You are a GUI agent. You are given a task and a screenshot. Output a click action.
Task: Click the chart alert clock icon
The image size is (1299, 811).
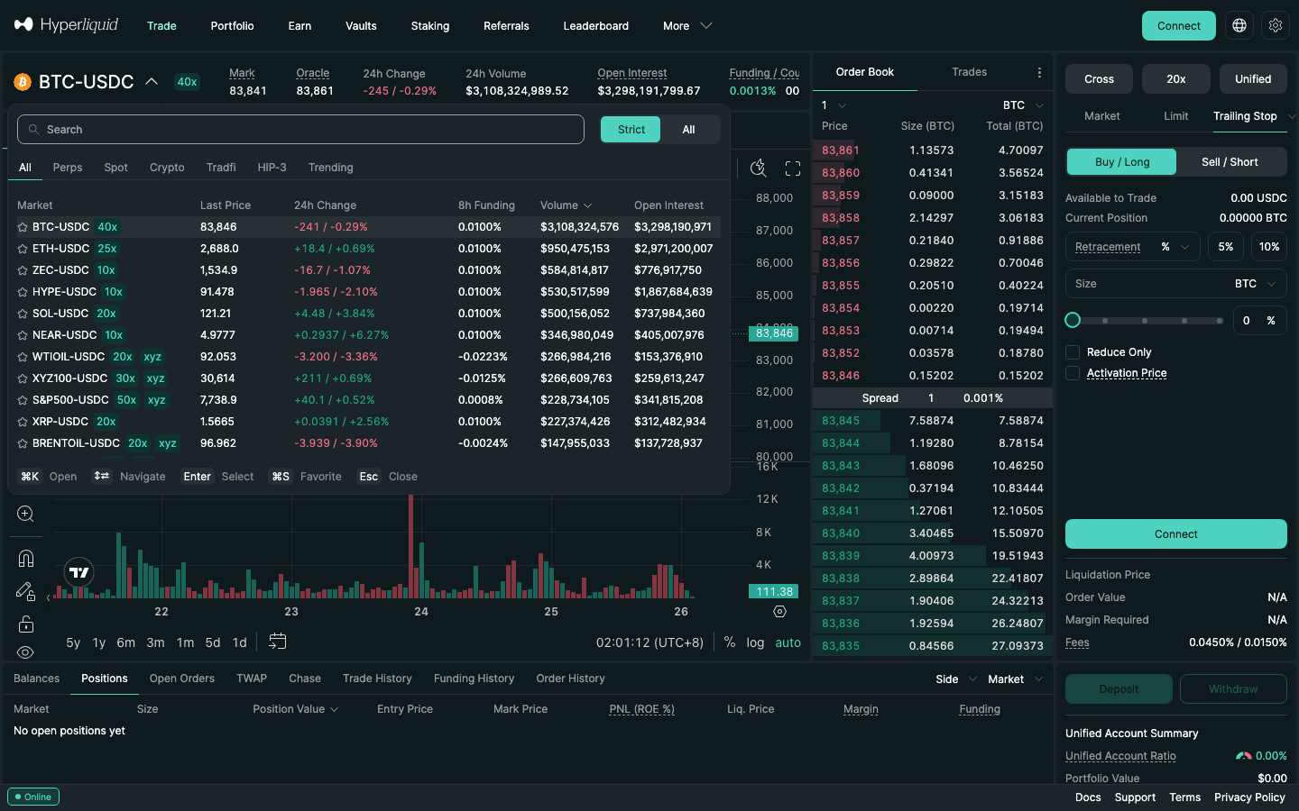(759, 168)
